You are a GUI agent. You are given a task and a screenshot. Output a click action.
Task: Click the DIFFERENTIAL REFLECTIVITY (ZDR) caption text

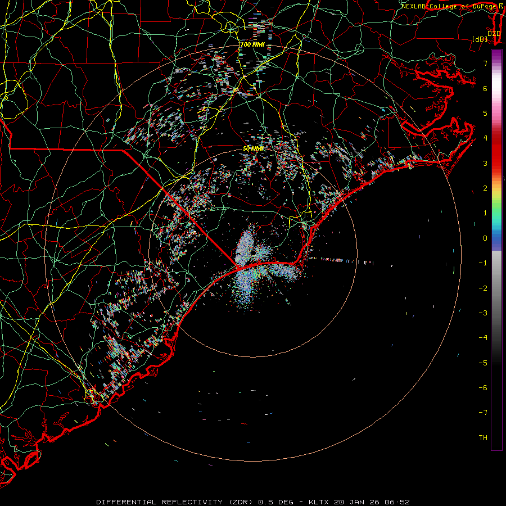coord(175,502)
